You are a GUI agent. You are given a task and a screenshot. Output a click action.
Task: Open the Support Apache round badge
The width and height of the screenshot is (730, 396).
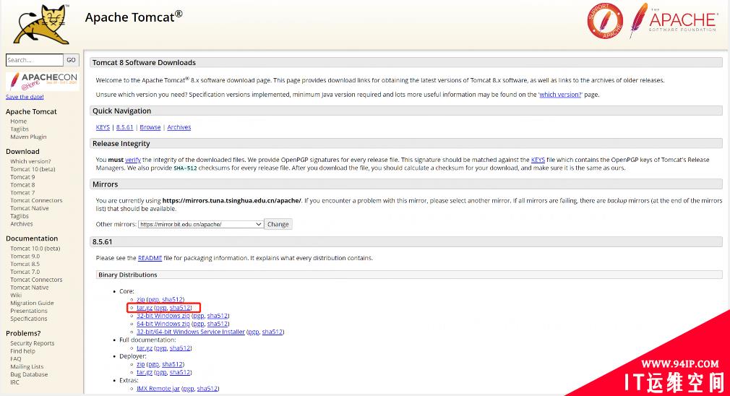[605, 21]
